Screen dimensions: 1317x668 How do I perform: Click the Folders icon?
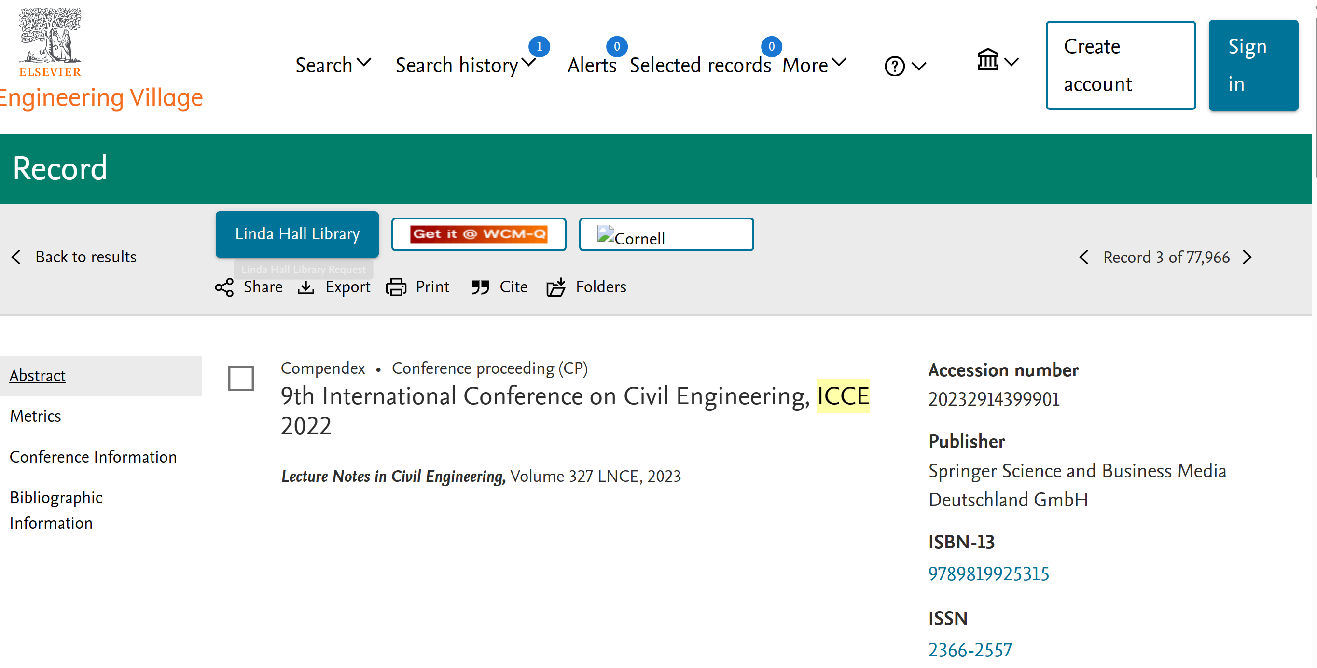[x=556, y=287]
